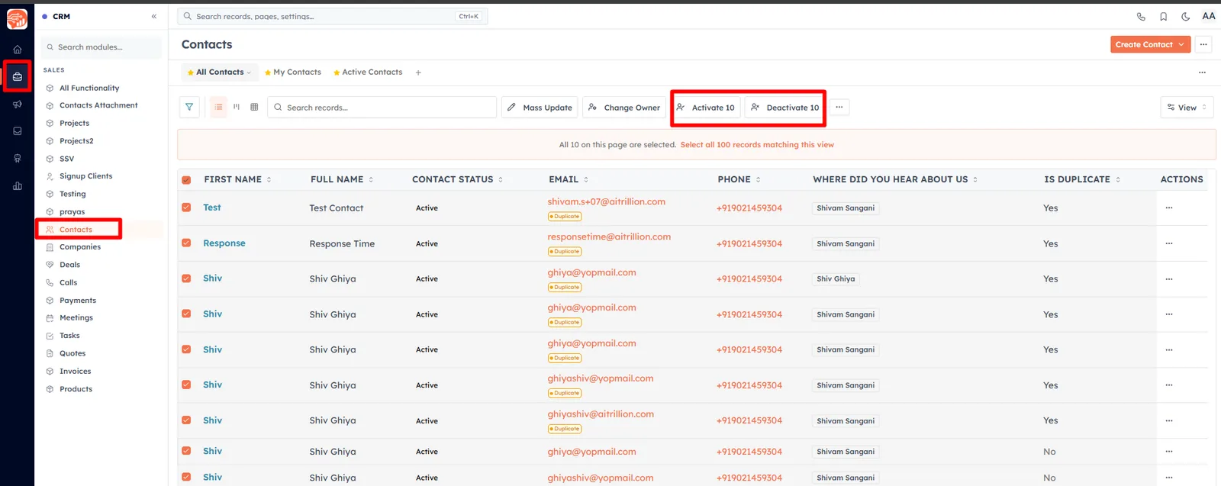Open more bulk actions ellipsis after Deactivate
The height and width of the screenshot is (486, 1221).
pyautogui.click(x=839, y=108)
